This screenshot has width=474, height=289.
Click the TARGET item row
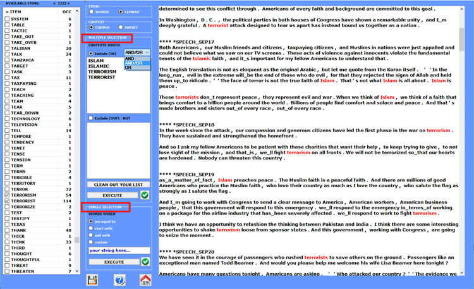38,66
